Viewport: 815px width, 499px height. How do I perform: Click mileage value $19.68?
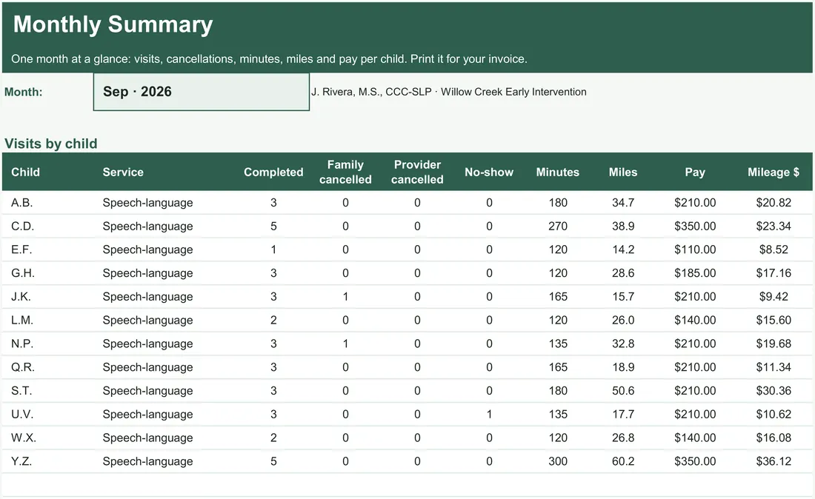pyautogui.click(x=774, y=344)
